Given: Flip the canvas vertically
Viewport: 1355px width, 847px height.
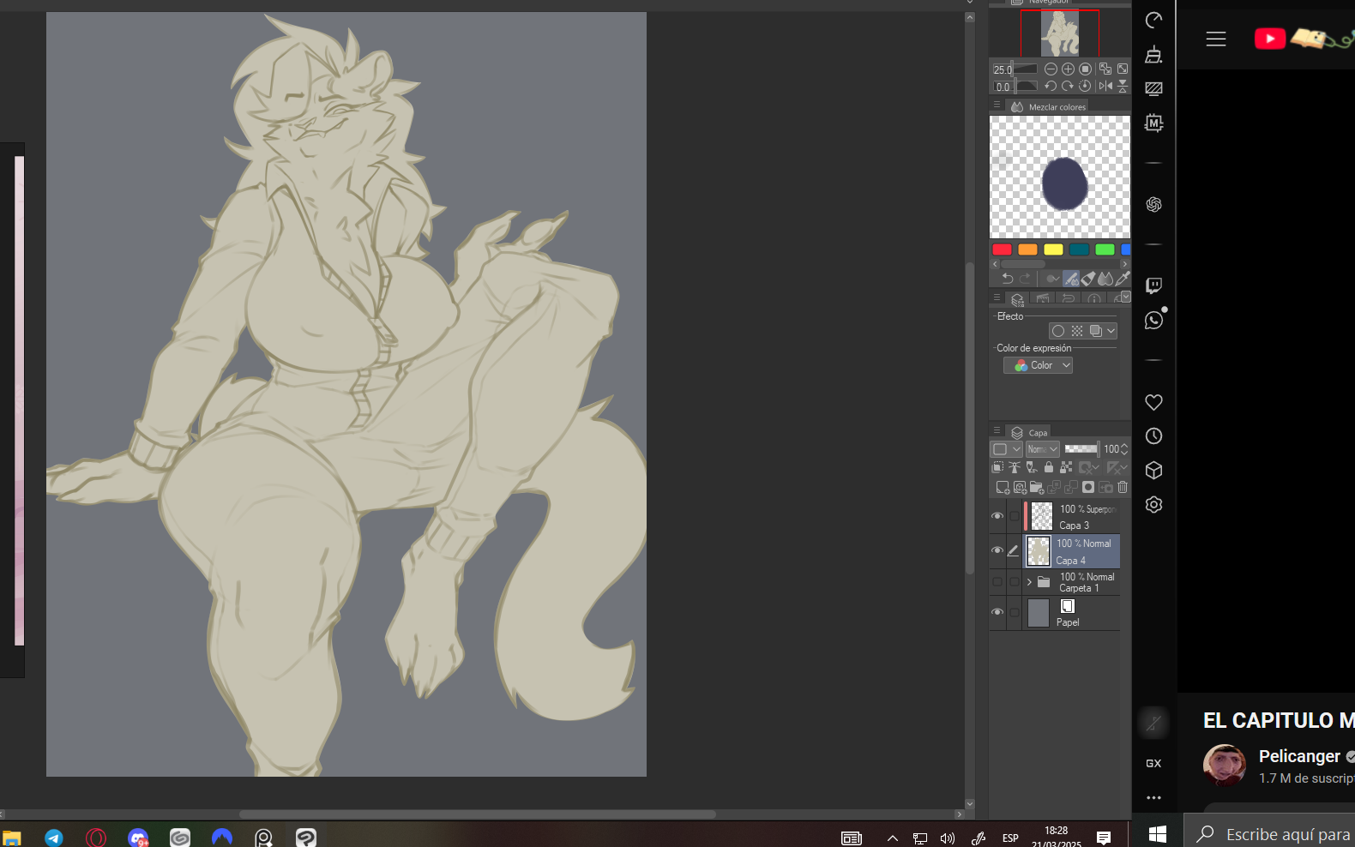Looking at the screenshot, I should 1123,87.
